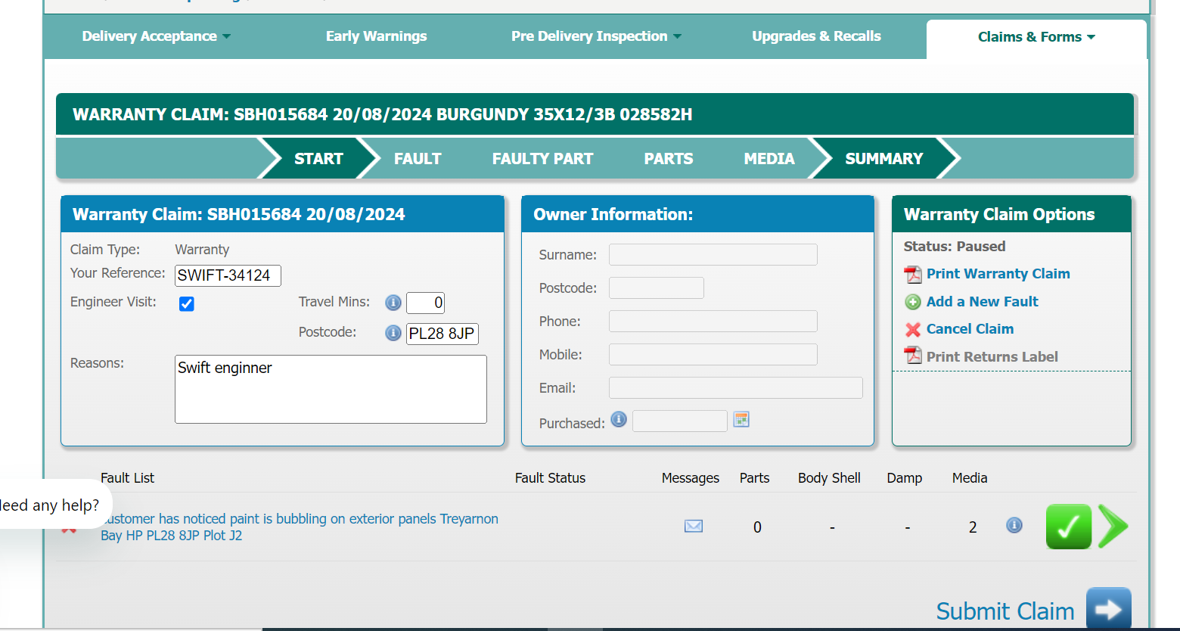The width and height of the screenshot is (1180, 631).
Task: Click the Parts count value 0
Action: pyautogui.click(x=757, y=527)
